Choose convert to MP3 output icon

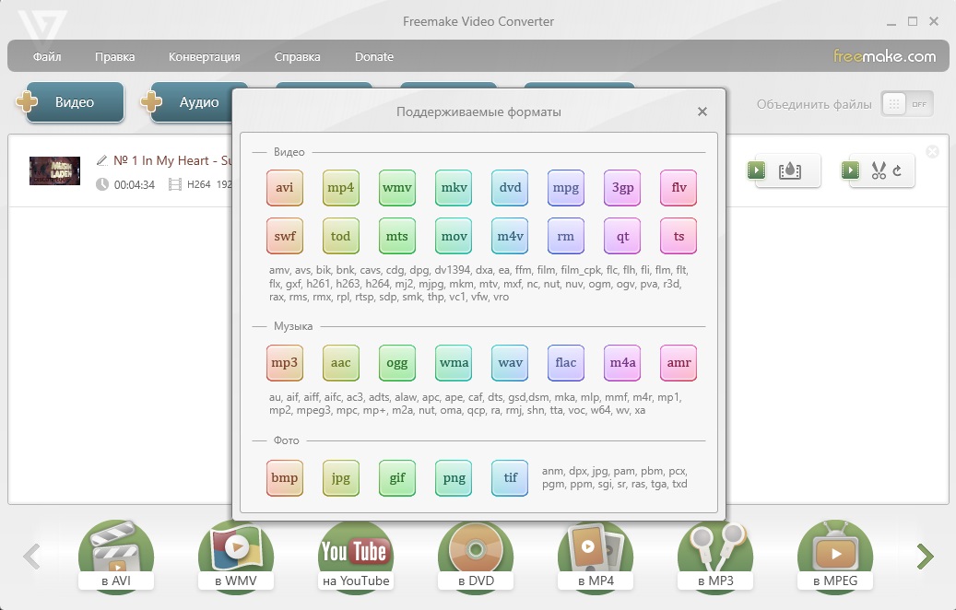[715, 556]
